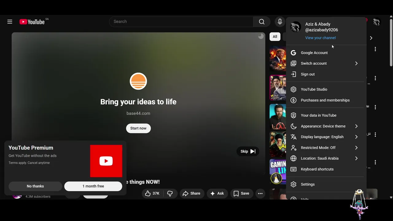The image size is (393, 221).
Task: Start voice search with microphone icon
Action: pos(280,21)
